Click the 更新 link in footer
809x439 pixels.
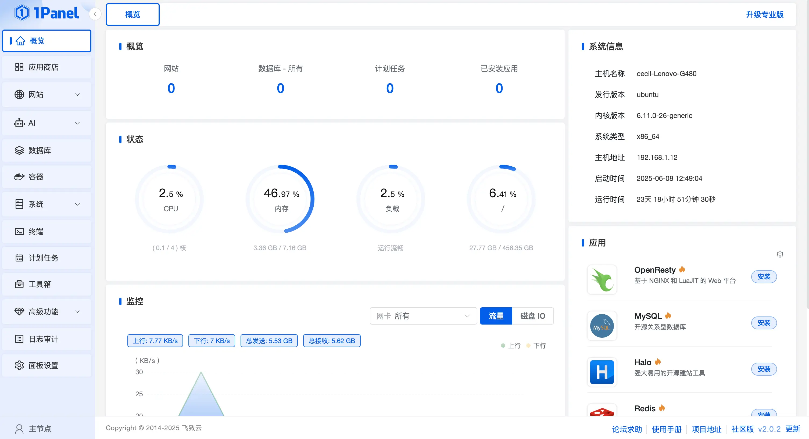coord(793,429)
